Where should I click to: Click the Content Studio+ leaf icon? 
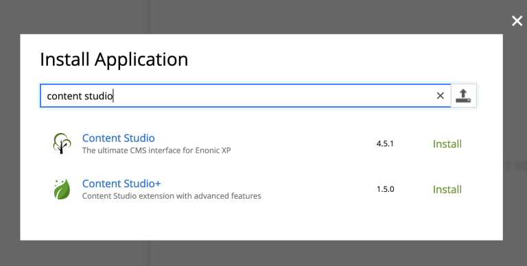point(62,189)
